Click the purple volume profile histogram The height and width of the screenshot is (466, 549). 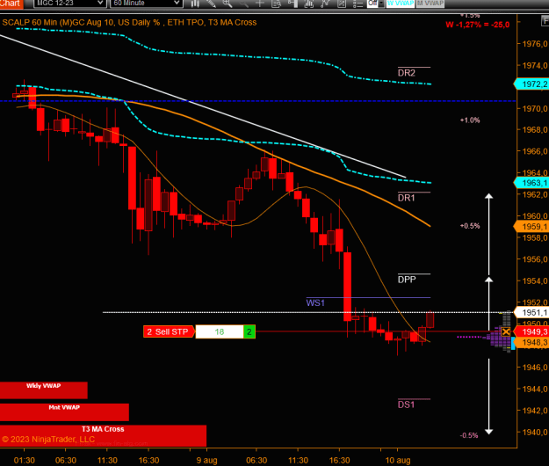click(x=497, y=338)
